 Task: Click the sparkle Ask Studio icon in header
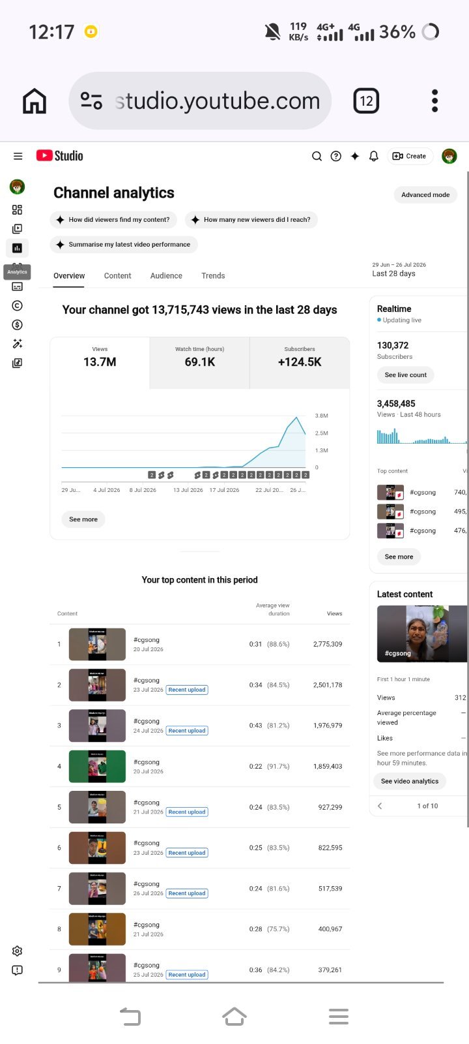click(355, 156)
